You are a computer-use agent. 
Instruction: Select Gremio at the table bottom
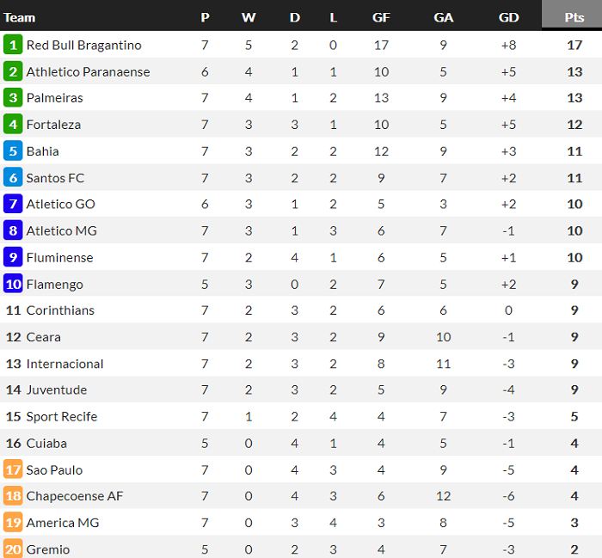[48, 549]
